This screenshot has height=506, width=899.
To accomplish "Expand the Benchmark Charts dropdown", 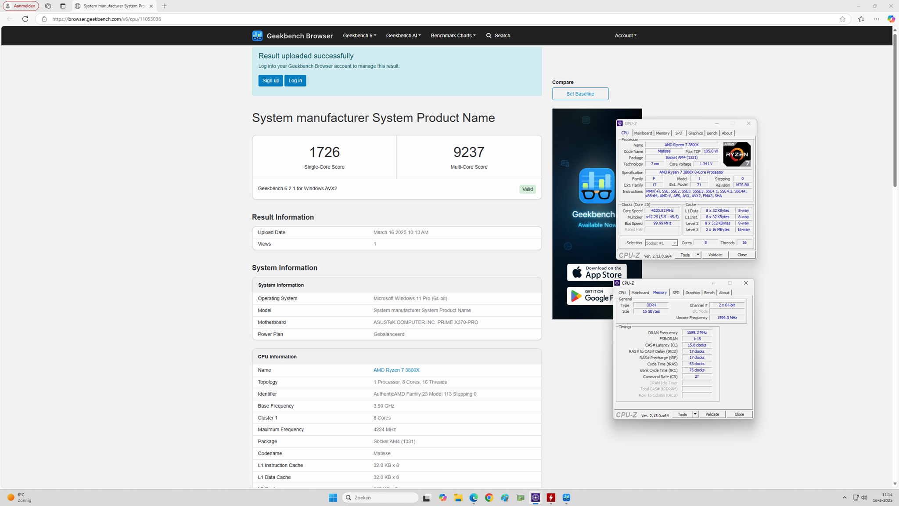I will click(453, 36).
